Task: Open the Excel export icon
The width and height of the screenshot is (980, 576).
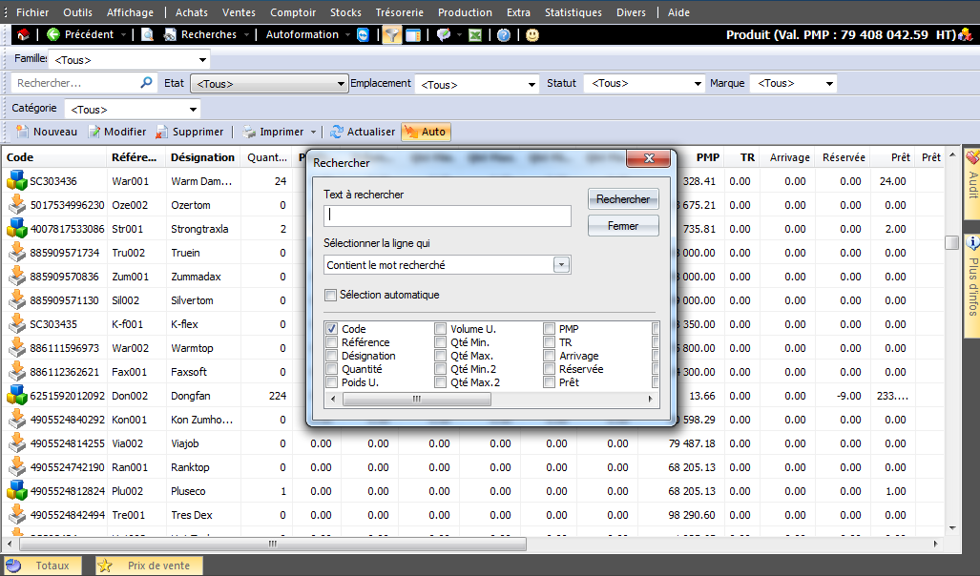Action: click(x=474, y=35)
